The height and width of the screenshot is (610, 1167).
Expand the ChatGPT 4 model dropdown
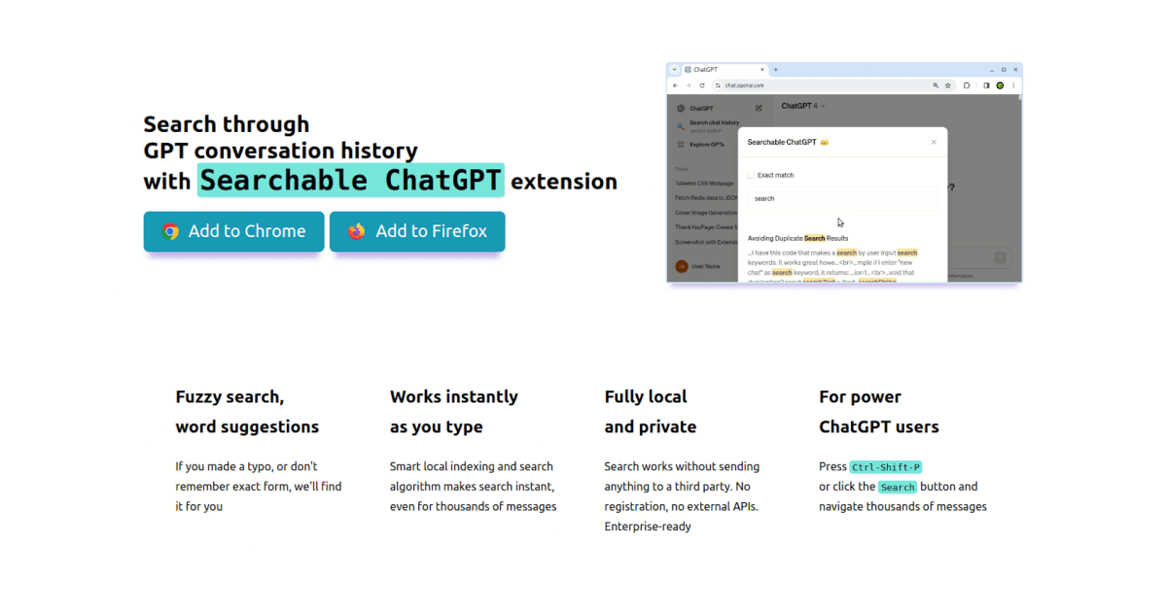802,106
